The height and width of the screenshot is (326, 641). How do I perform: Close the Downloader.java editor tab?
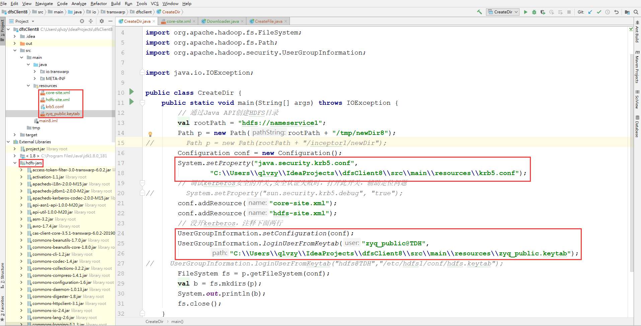[242, 21]
